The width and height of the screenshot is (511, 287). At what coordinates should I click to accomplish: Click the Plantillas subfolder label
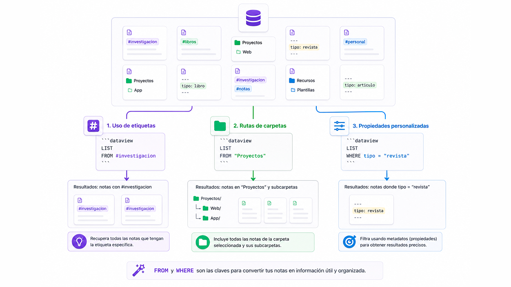point(306,90)
